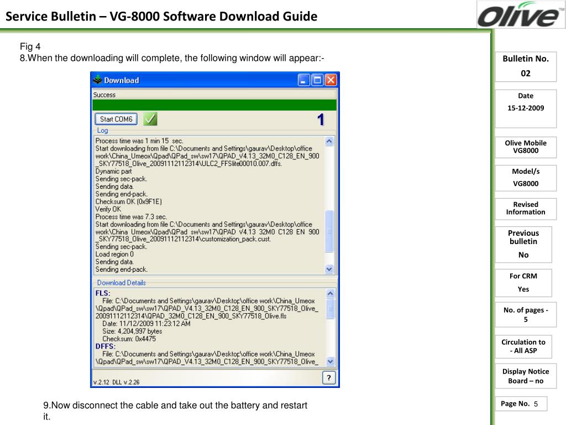Select the 'Dynamic part' log line
Viewport: 566px width, 425px height.
[113, 172]
